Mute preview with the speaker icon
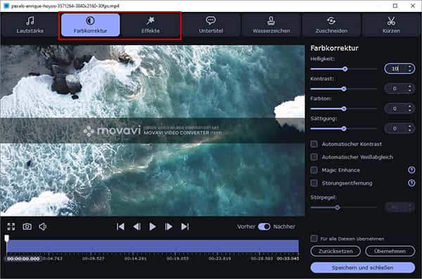The image size is (422, 279). (x=43, y=226)
